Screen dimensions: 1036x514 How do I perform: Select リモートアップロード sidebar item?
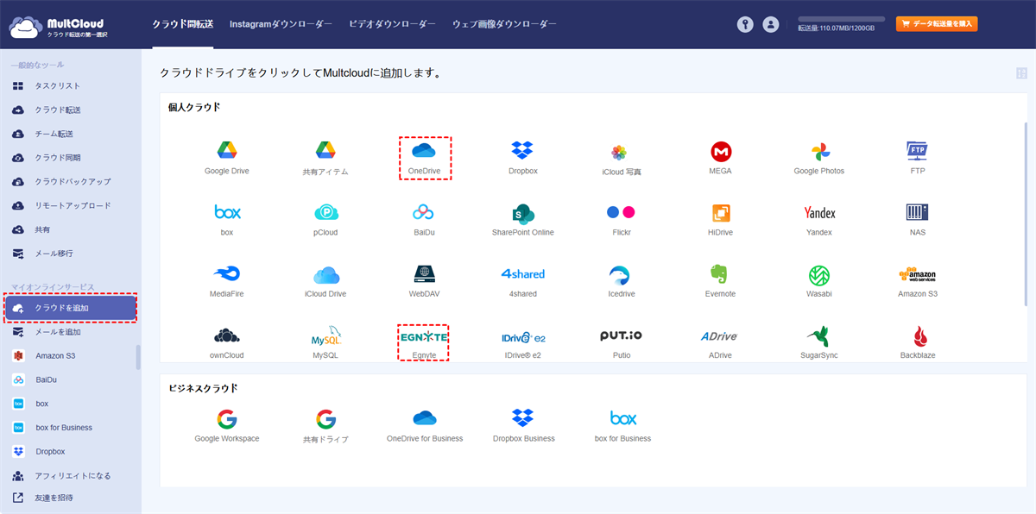[x=71, y=206]
